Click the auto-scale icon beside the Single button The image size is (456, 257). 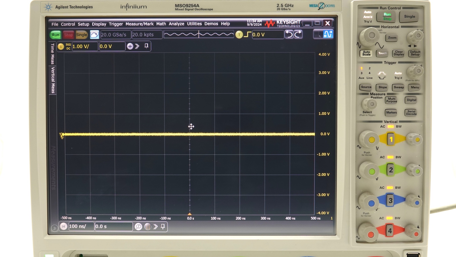point(94,35)
